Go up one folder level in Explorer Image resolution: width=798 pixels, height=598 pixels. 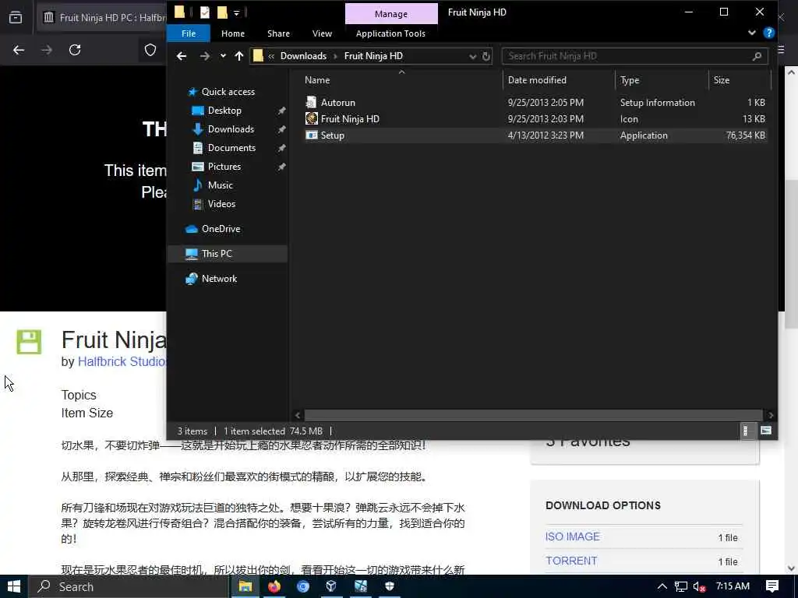[x=239, y=56]
